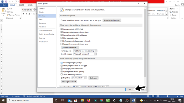Click the Find binoculars icon

click(171, 9)
